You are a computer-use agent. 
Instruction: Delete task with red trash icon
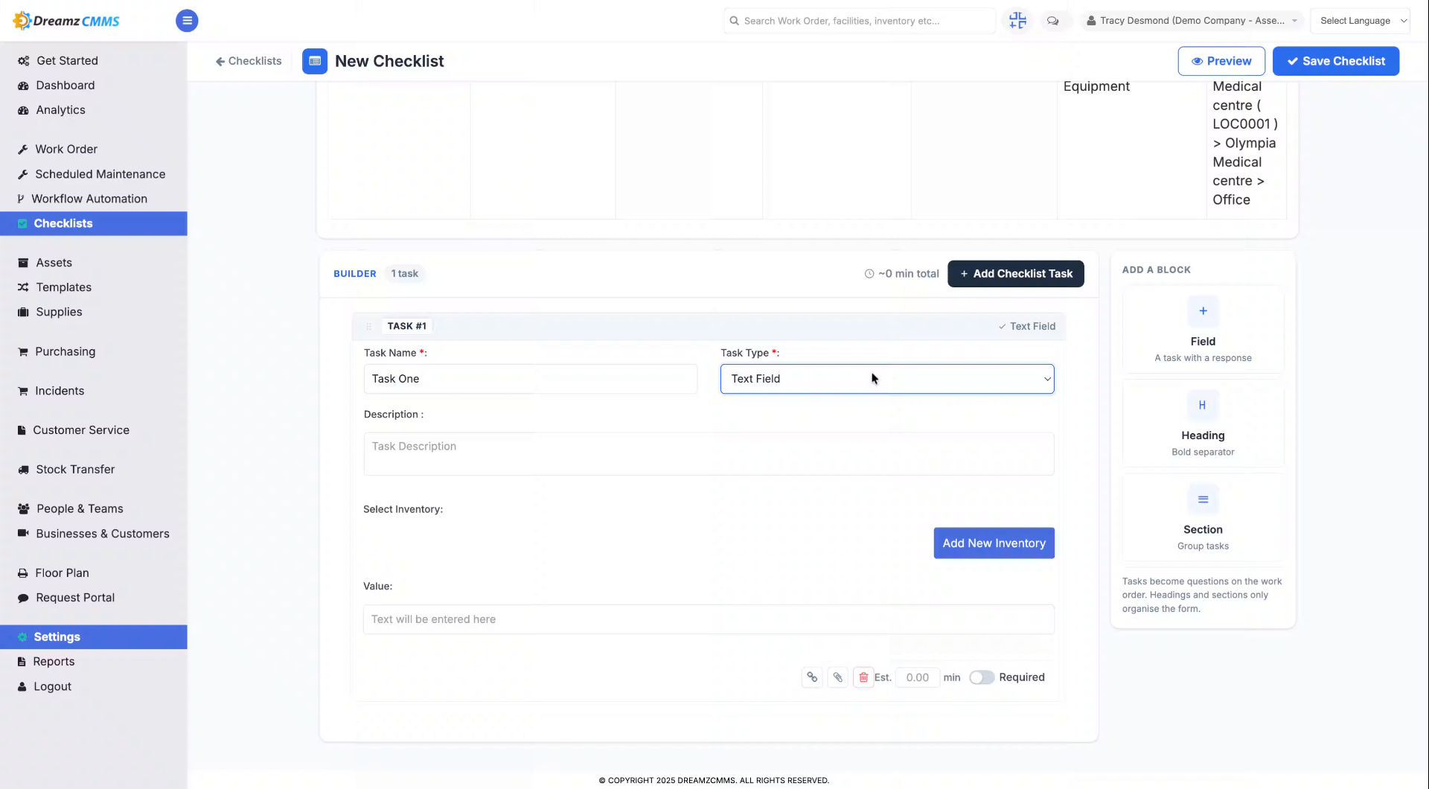(863, 677)
